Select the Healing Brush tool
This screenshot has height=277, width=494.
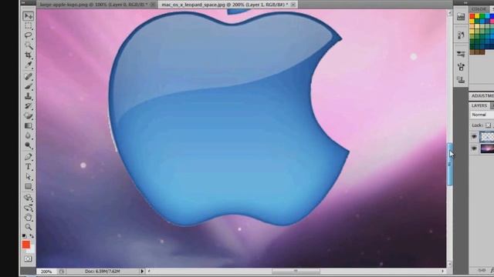(x=28, y=76)
